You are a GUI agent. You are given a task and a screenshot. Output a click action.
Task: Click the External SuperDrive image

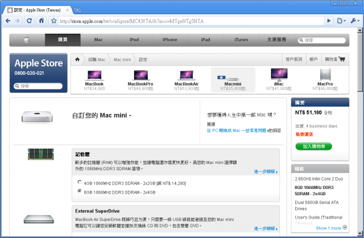39,219
